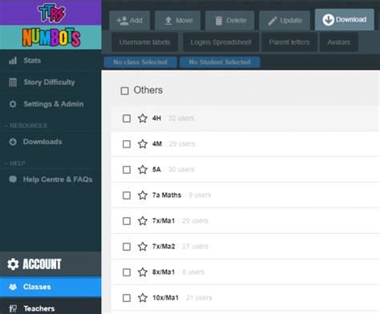Click '32 users' beside 4H

pyautogui.click(x=181, y=118)
